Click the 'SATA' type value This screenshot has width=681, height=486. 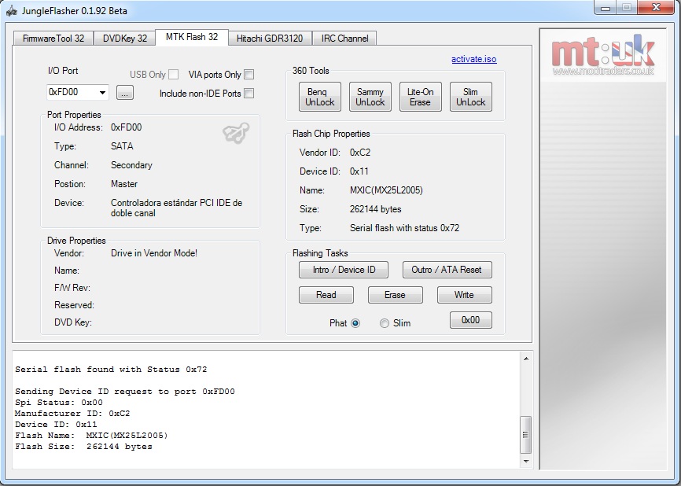[122, 146]
